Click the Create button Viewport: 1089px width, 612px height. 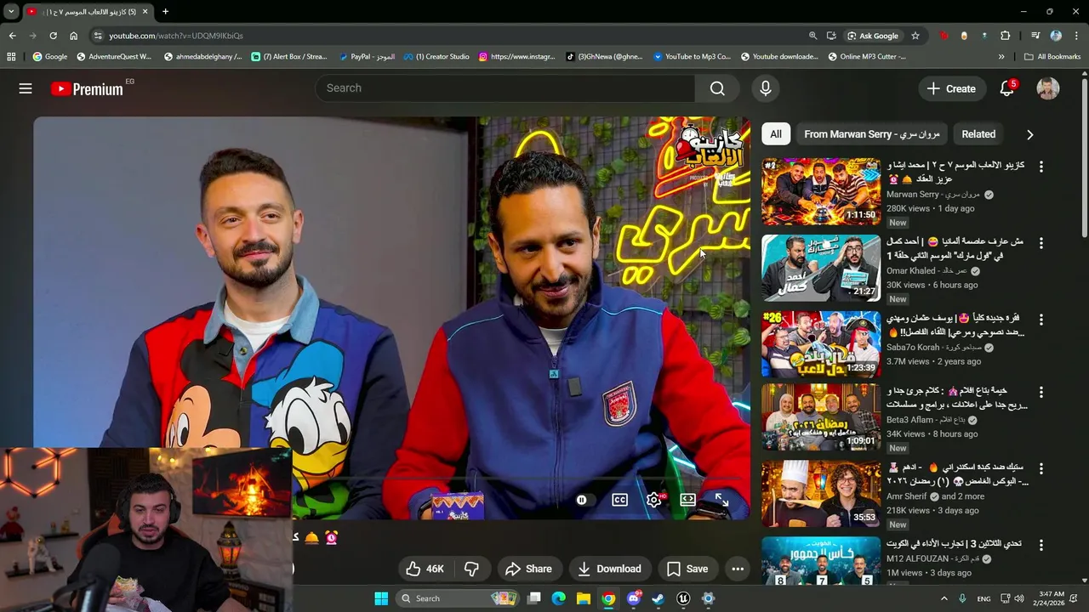click(951, 88)
